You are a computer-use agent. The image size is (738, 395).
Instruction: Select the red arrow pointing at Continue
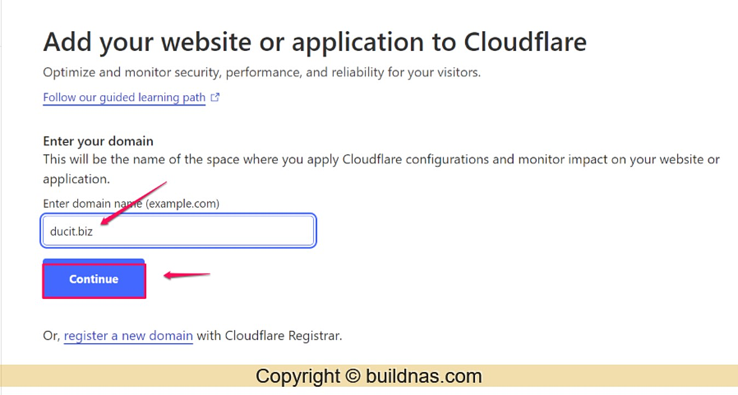pos(187,275)
